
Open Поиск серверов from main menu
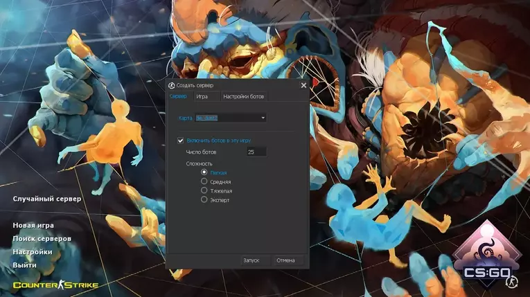(x=42, y=239)
